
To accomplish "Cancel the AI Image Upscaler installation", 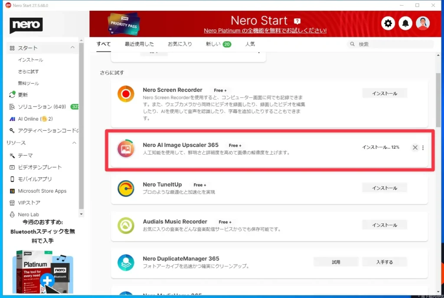I will pos(415,148).
